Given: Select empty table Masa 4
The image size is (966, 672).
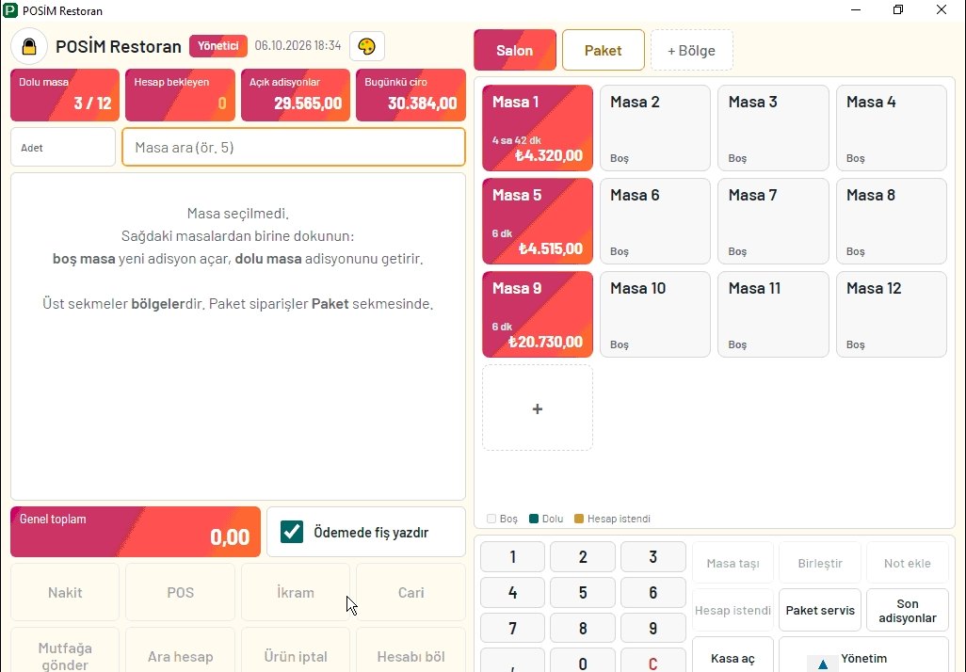Looking at the screenshot, I should pos(892,128).
